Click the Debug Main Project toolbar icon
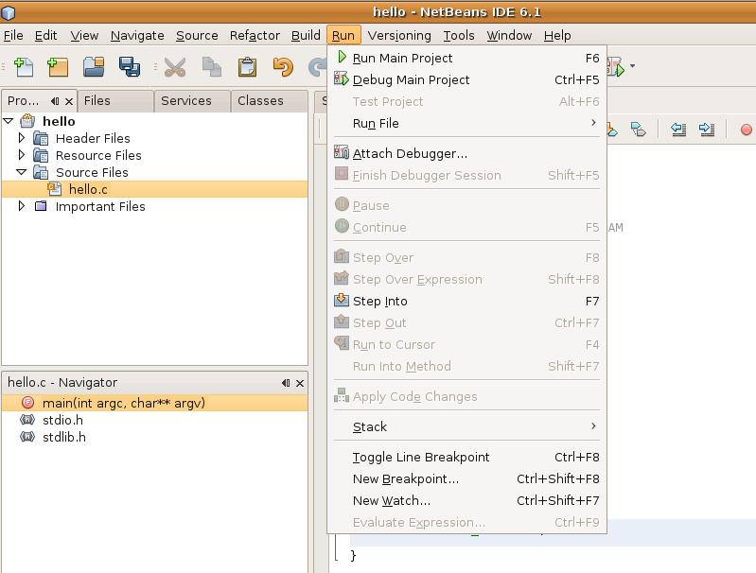This screenshot has height=573, width=756. coord(617,66)
